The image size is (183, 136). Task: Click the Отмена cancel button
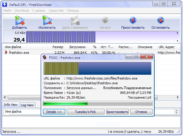pos(141,112)
